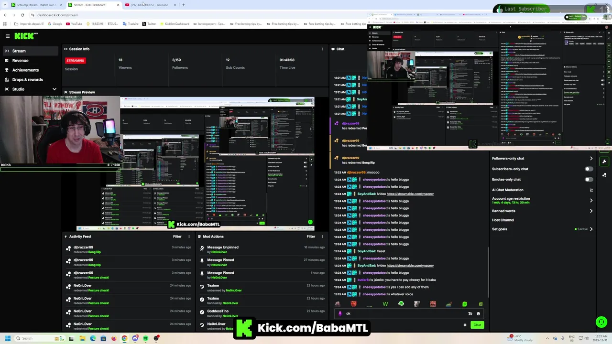Click the purple identity icon in chat input
612x344 pixels.
(340, 313)
